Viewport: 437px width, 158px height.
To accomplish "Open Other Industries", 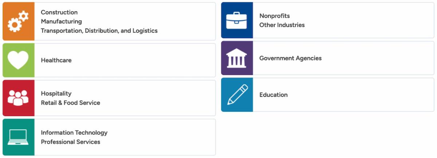I will point(282,25).
